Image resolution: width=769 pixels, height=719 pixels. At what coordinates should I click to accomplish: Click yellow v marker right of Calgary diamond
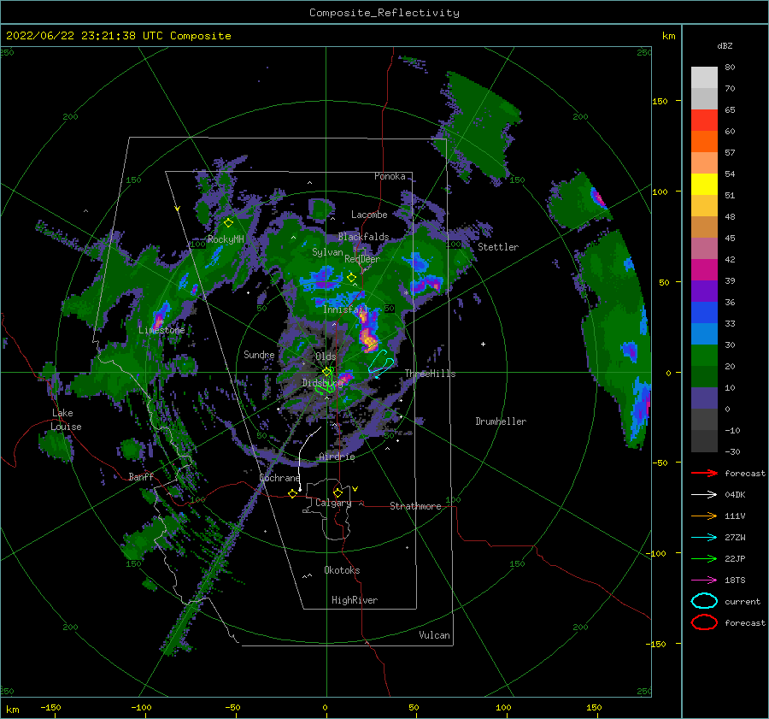coord(355,489)
